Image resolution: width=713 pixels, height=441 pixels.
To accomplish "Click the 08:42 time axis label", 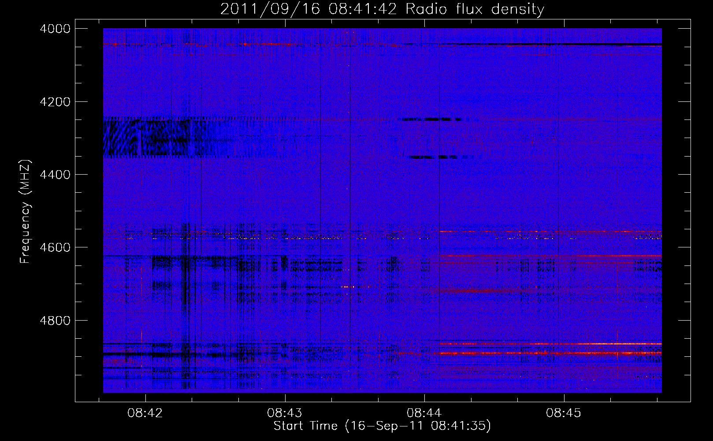I will pos(145,413).
